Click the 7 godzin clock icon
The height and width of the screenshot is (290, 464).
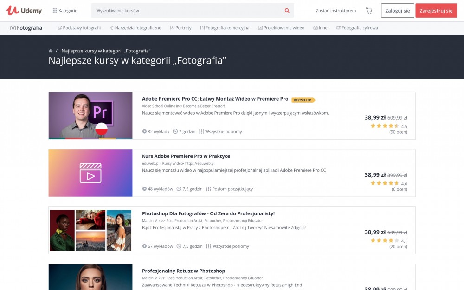coord(175,131)
